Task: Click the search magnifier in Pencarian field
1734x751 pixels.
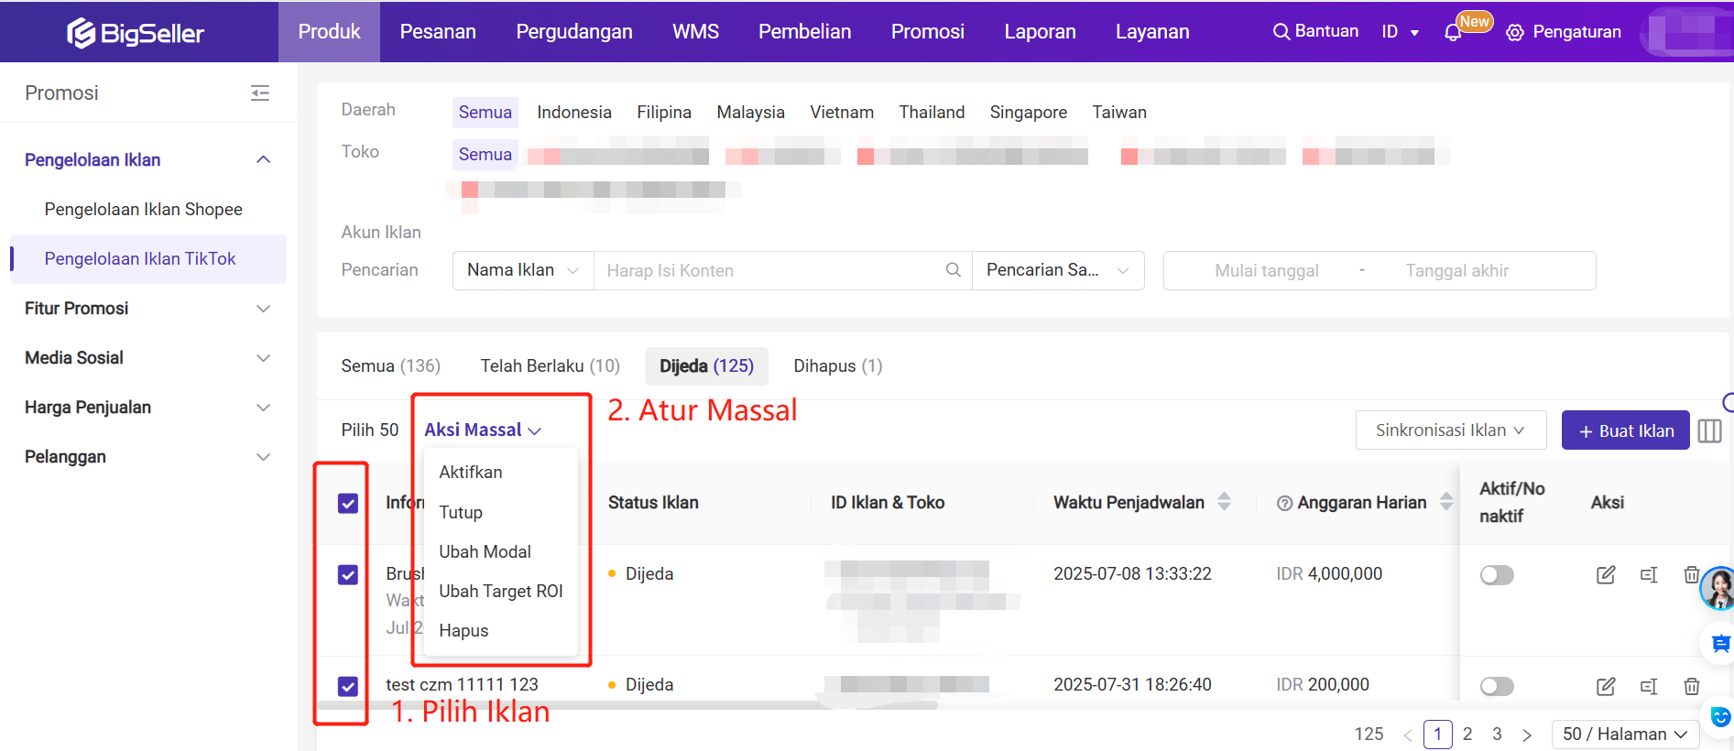Action: click(953, 270)
